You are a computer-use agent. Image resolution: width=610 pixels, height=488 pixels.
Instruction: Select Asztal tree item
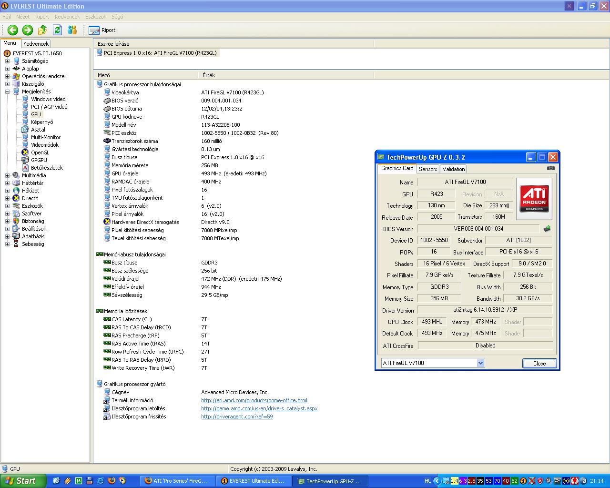[38, 130]
